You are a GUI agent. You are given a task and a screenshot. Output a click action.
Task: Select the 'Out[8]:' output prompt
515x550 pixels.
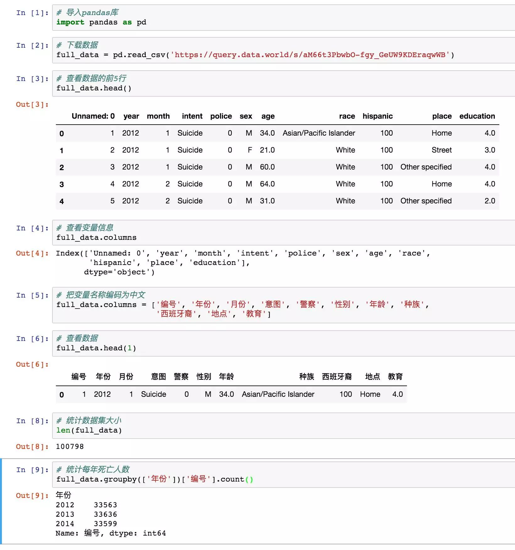click(32, 447)
